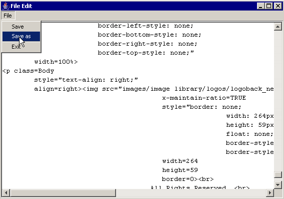Click the horizontal scrollbar left arrow
The width and height of the screenshot is (284, 199).
[6, 193]
